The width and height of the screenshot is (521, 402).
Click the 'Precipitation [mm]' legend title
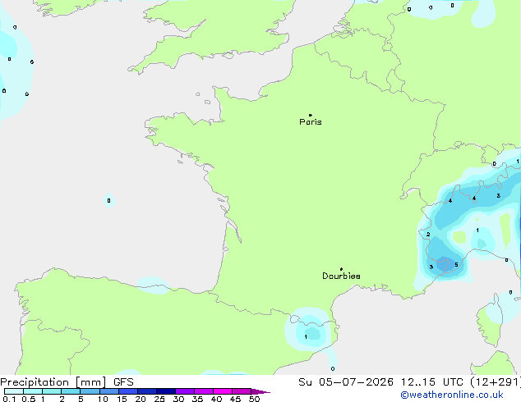pyautogui.click(x=53, y=382)
